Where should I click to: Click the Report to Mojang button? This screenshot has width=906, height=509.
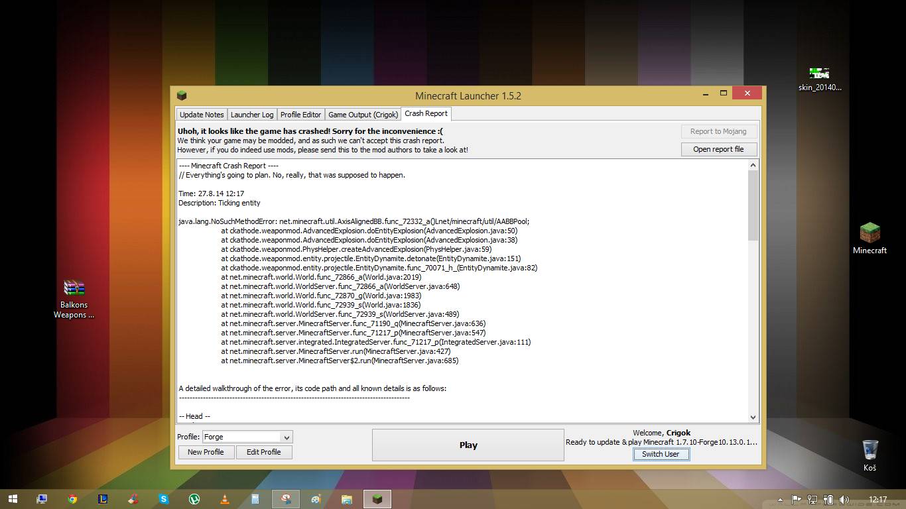pos(718,131)
